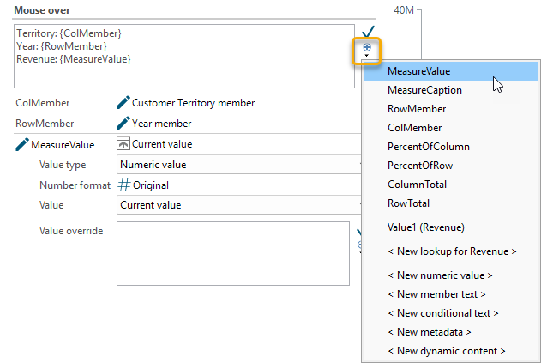
Task: Click checkmark icon next to Value override
Action: (360, 232)
